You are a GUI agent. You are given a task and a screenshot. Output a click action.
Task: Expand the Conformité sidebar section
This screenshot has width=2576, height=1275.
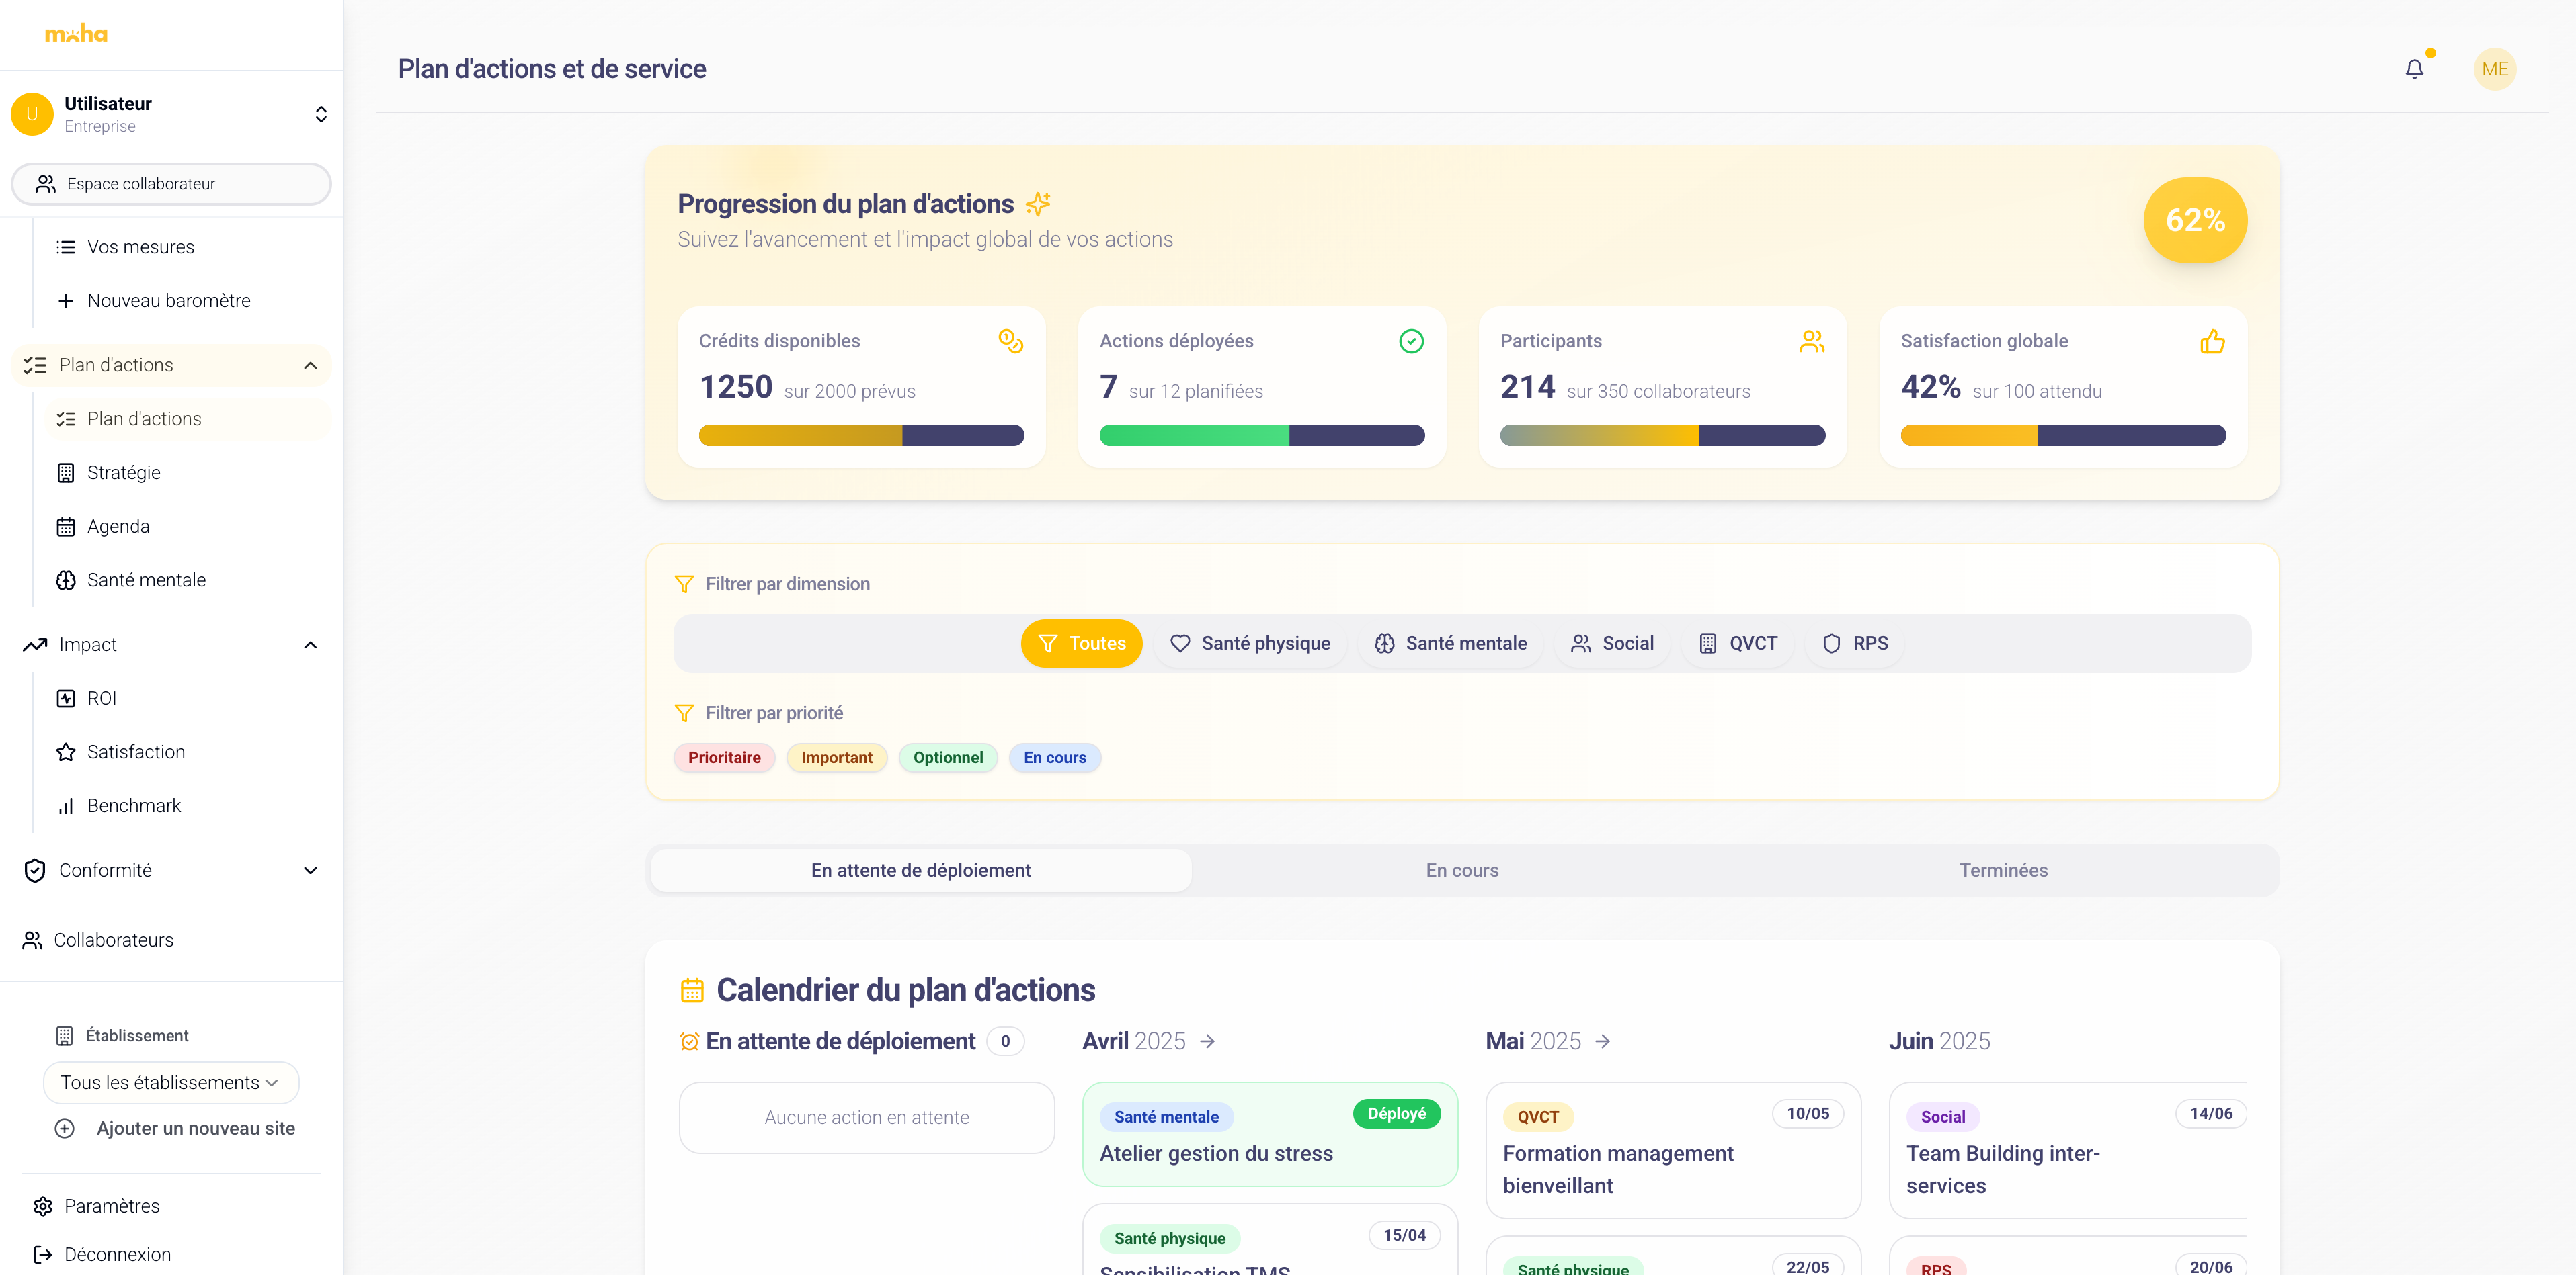(x=310, y=871)
